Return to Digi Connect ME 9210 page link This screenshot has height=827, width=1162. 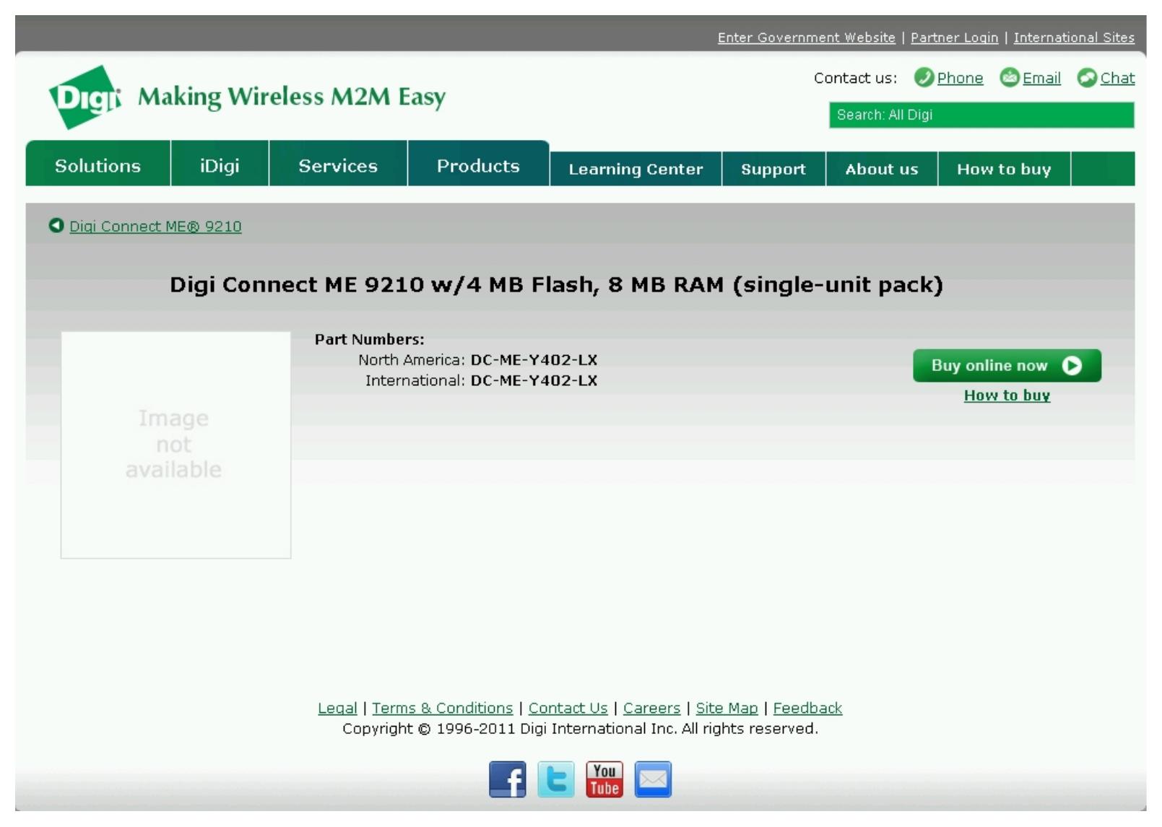click(155, 227)
